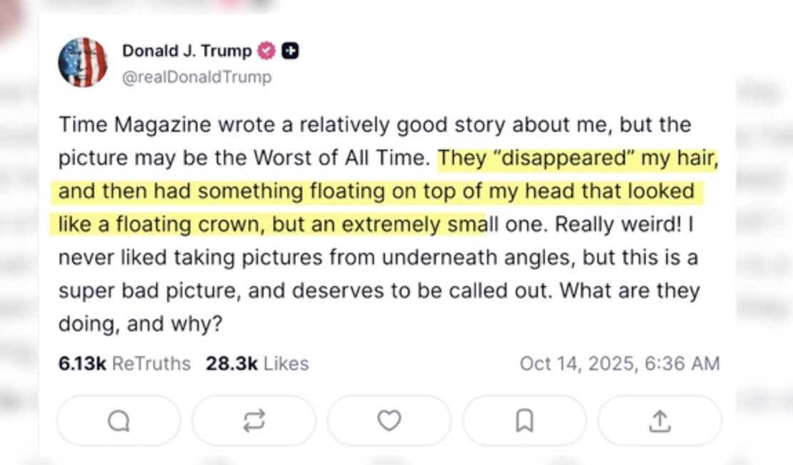Image resolution: width=793 pixels, height=465 pixels.
Task: Click the Donald J. Trump display name
Action: [189, 51]
